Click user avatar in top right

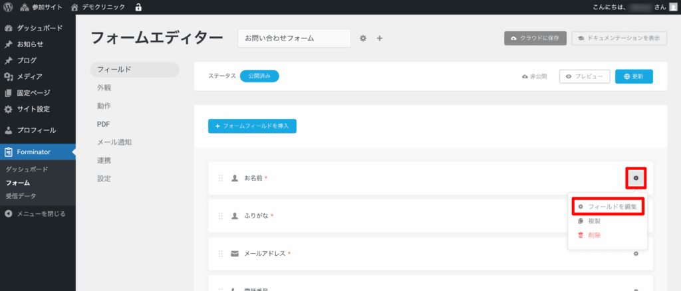point(671,7)
